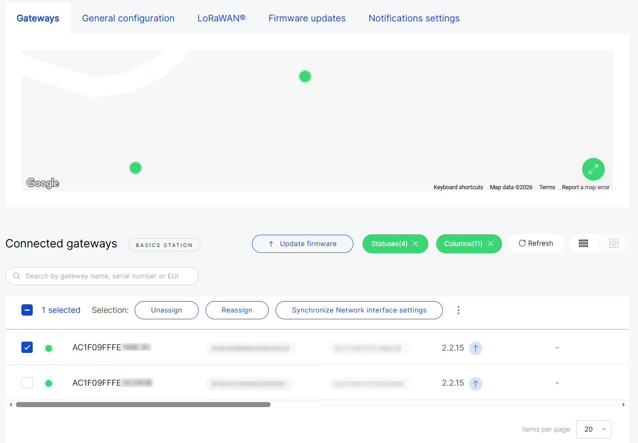The height and width of the screenshot is (443, 638).
Task: Toggle the select-all checkbox in the table header
Action: 27,310
